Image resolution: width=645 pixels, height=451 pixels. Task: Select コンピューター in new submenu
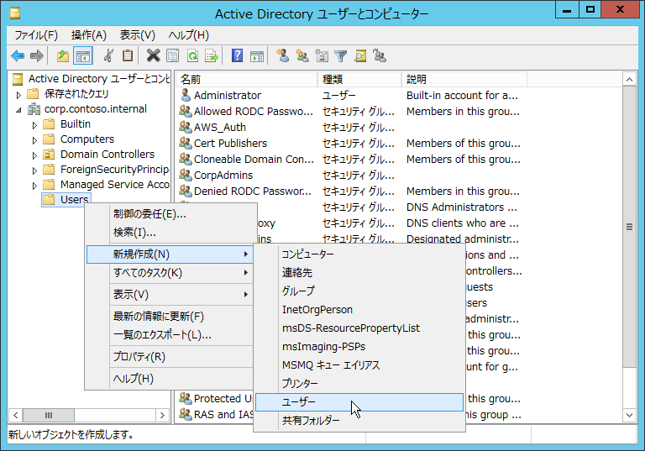359,254
